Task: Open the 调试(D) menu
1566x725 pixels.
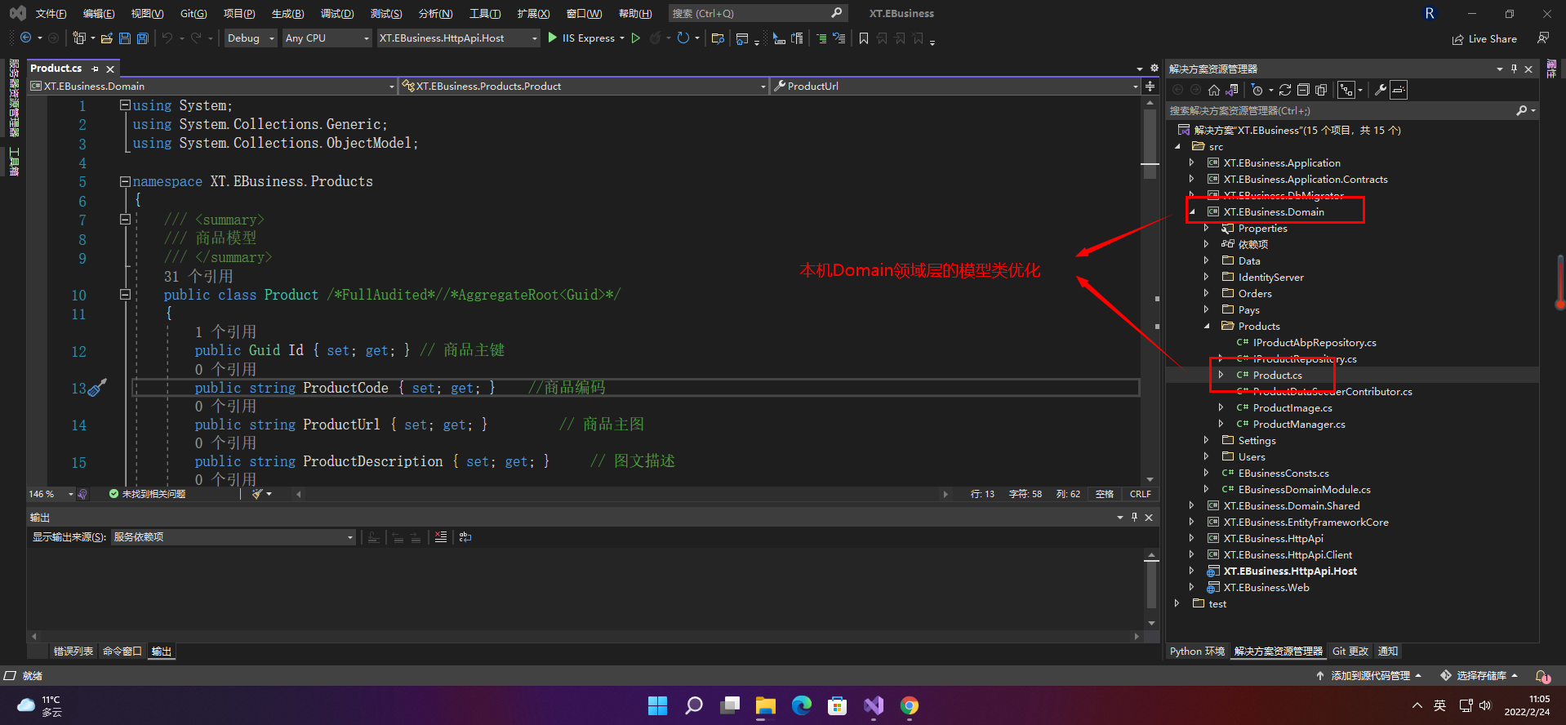Action: 337,14
